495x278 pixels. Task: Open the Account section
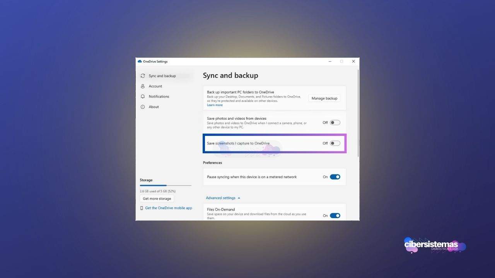(155, 86)
